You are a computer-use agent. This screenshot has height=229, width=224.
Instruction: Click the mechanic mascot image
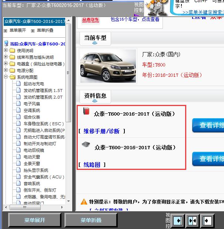[x=156, y=8]
